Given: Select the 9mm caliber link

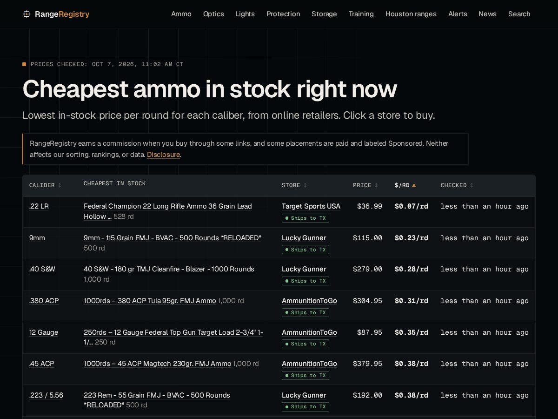Looking at the screenshot, I should tap(37, 238).
